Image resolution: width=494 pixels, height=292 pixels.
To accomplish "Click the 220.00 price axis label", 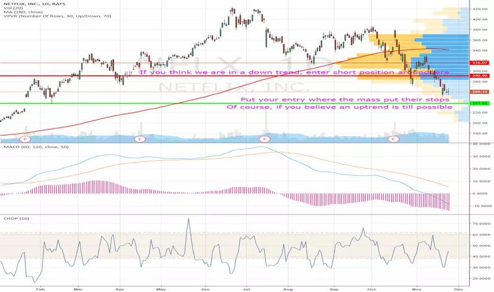I will tap(480, 113).
